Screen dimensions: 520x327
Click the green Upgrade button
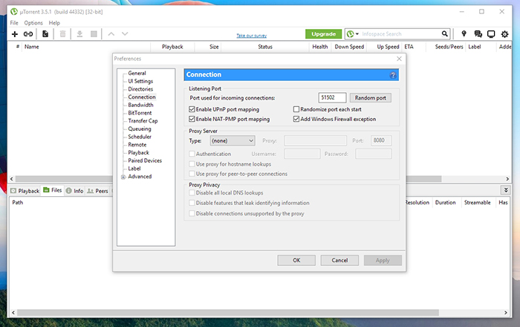pyautogui.click(x=323, y=34)
